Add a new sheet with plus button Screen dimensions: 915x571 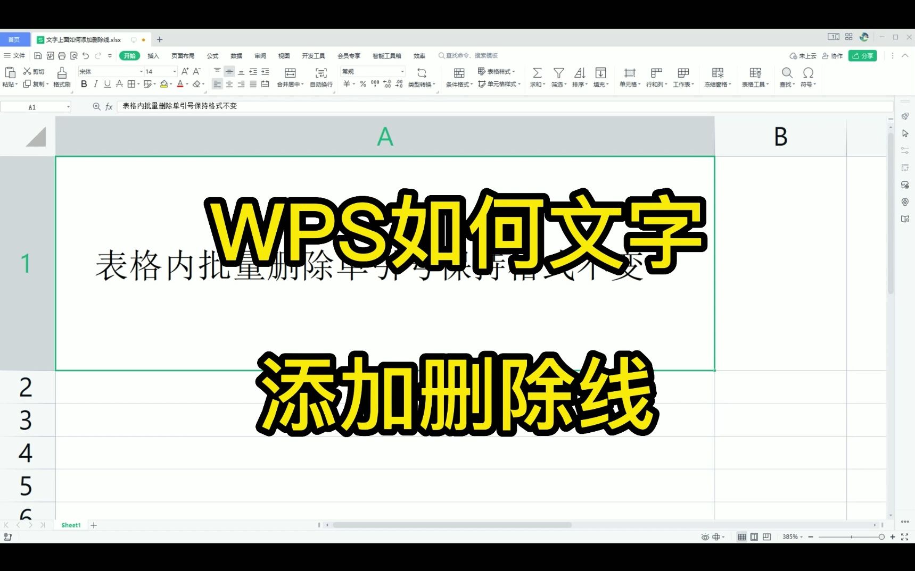[x=94, y=525]
